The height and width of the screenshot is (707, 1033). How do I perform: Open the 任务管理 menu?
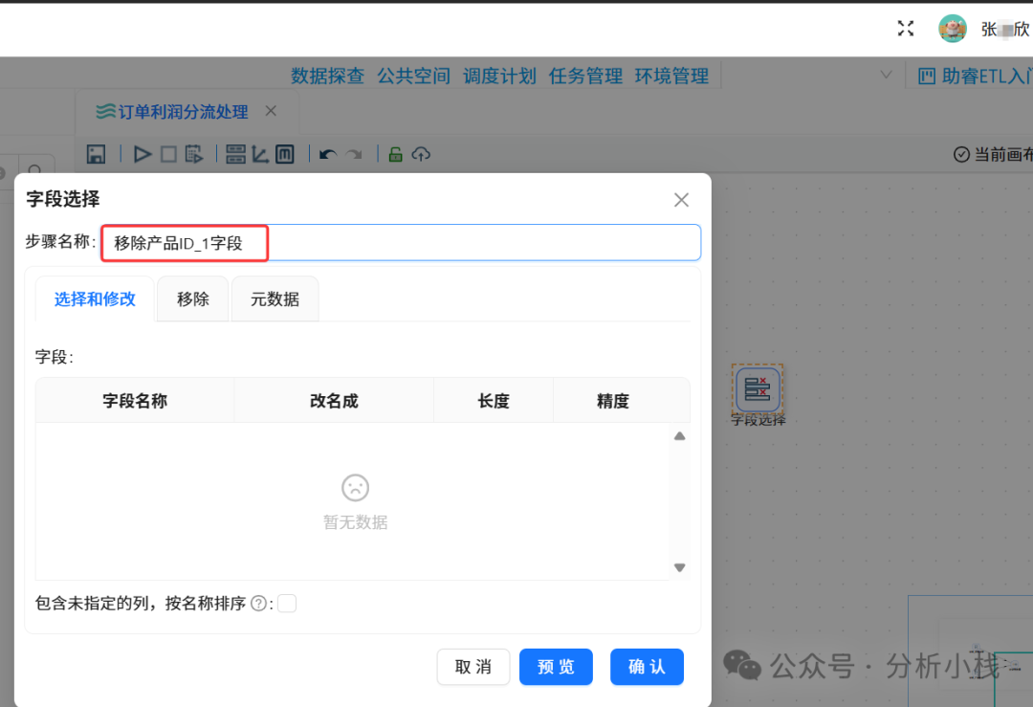point(585,77)
